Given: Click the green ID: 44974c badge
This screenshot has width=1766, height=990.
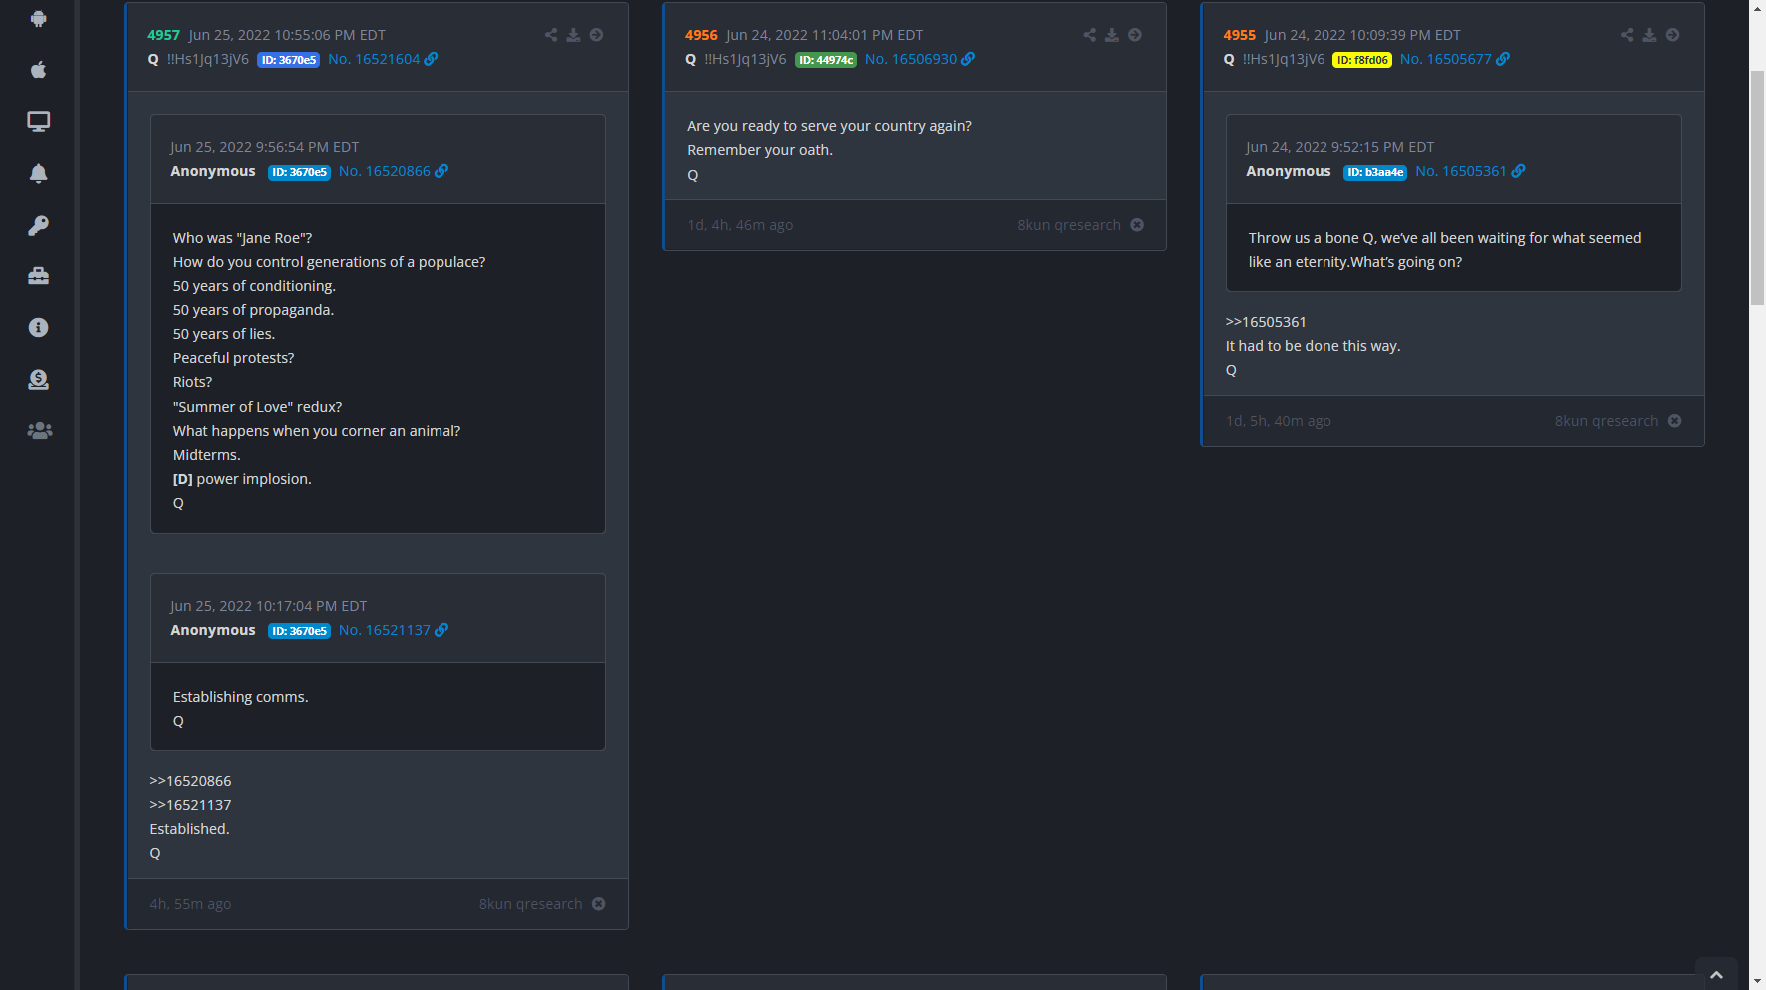Looking at the screenshot, I should click(825, 60).
